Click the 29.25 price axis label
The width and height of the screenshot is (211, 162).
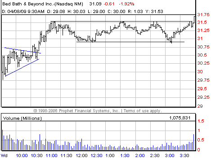203,97
